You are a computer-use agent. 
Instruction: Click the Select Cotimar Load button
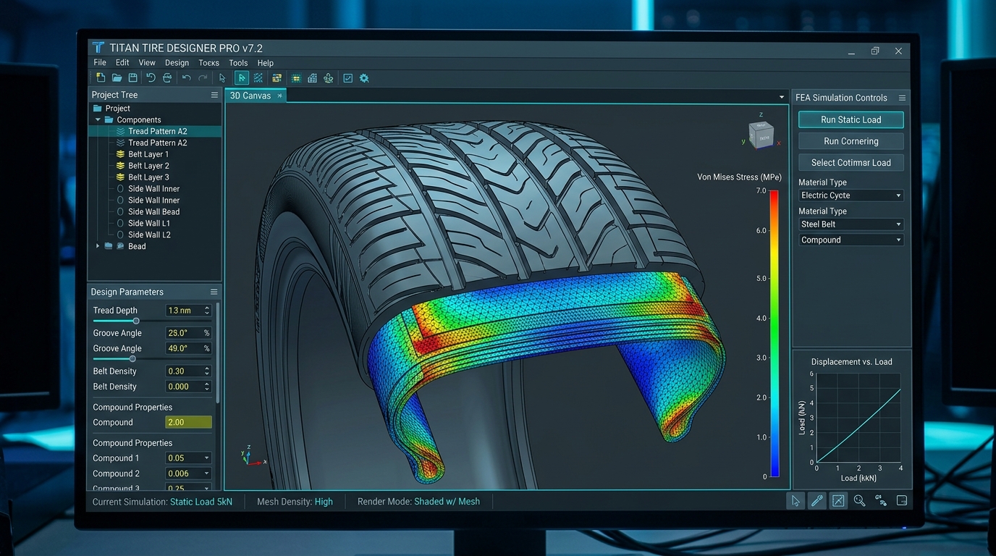click(851, 163)
